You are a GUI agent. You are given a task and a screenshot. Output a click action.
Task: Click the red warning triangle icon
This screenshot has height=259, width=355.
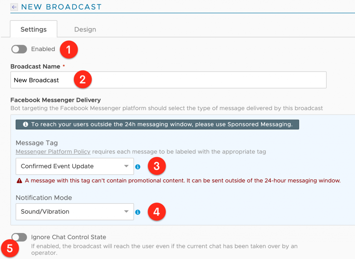[x=19, y=181]
